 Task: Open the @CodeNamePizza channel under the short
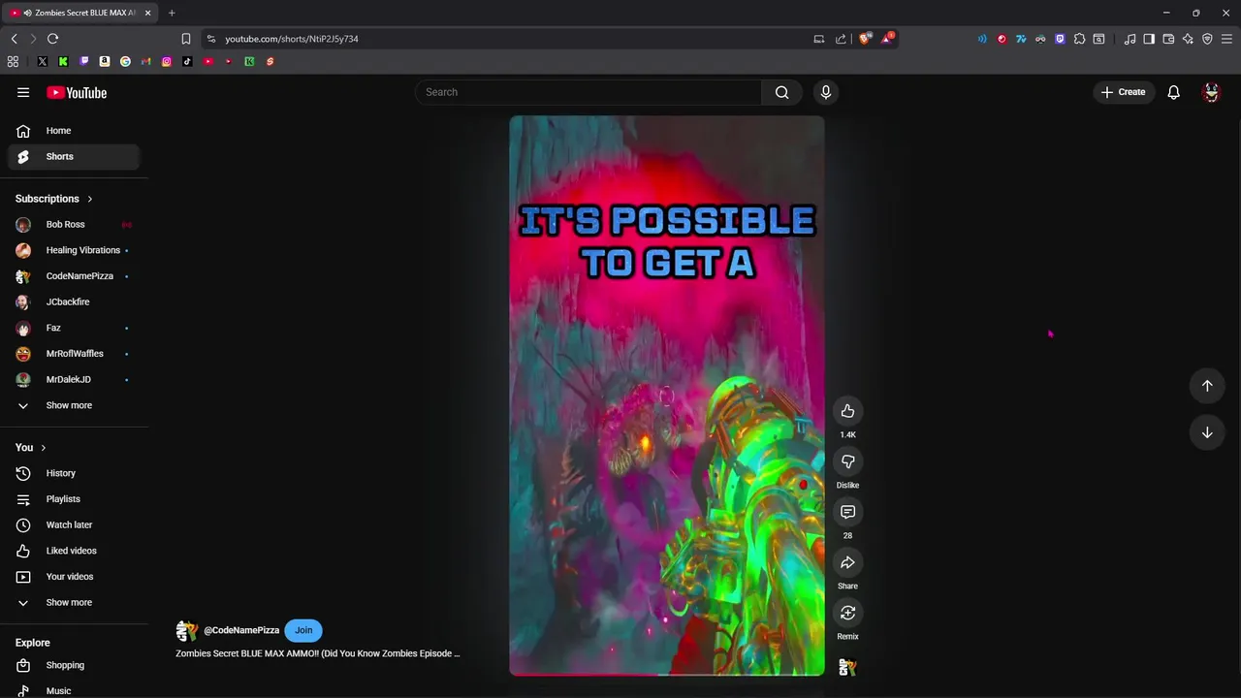[x=241, y=630]
